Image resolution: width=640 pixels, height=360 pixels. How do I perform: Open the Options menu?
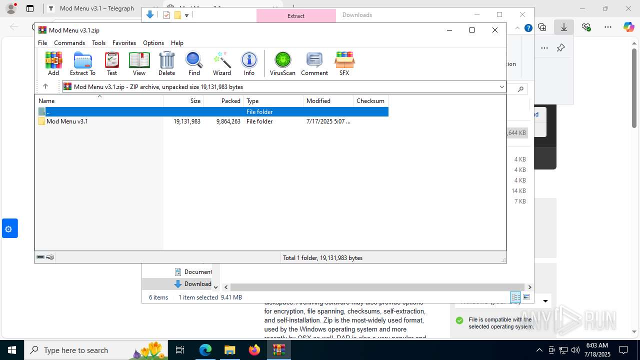point(153,43)
